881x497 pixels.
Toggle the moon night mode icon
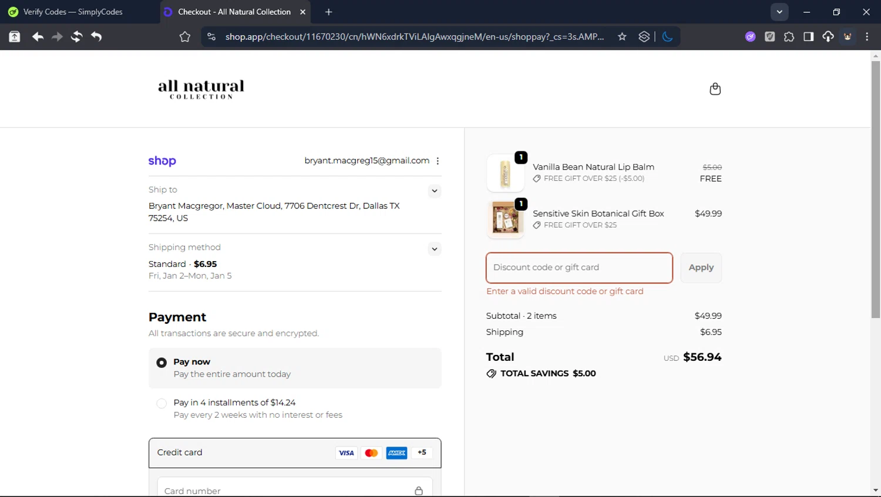[667, 37]
